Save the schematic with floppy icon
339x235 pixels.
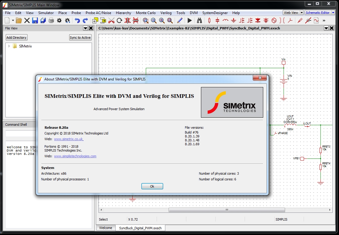click(35, 21)
